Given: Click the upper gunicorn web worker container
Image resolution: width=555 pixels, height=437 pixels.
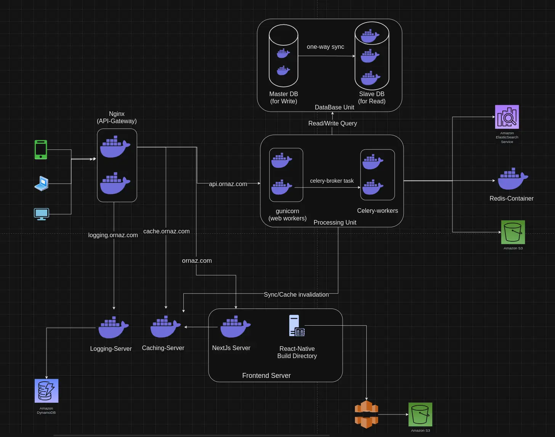Looking at the screenshot, I should click(282, 161).
